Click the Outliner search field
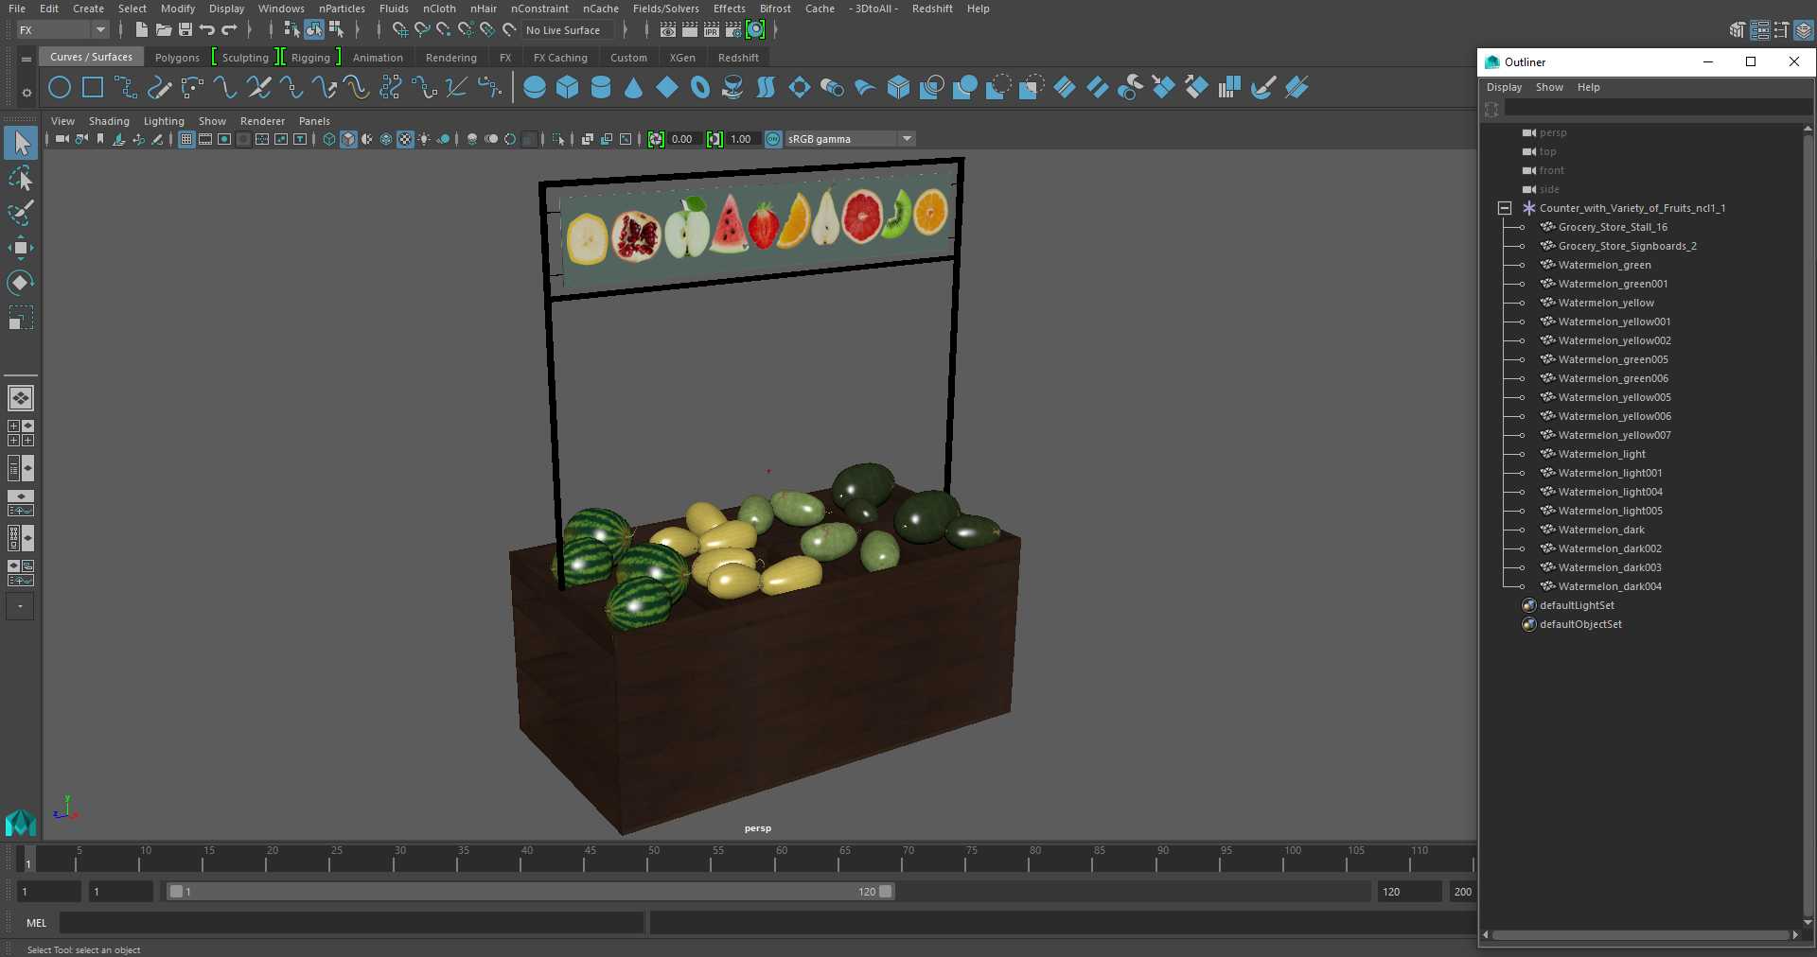1817x957 pixels. pyautogui.click(x=1657, y=109)
